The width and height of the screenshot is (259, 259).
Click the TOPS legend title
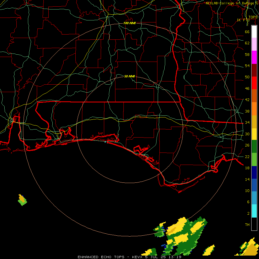click(x=253, y=17)
